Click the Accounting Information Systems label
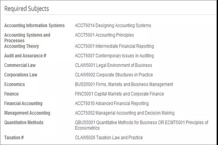The image size is (218, 145). coord(34,26)
